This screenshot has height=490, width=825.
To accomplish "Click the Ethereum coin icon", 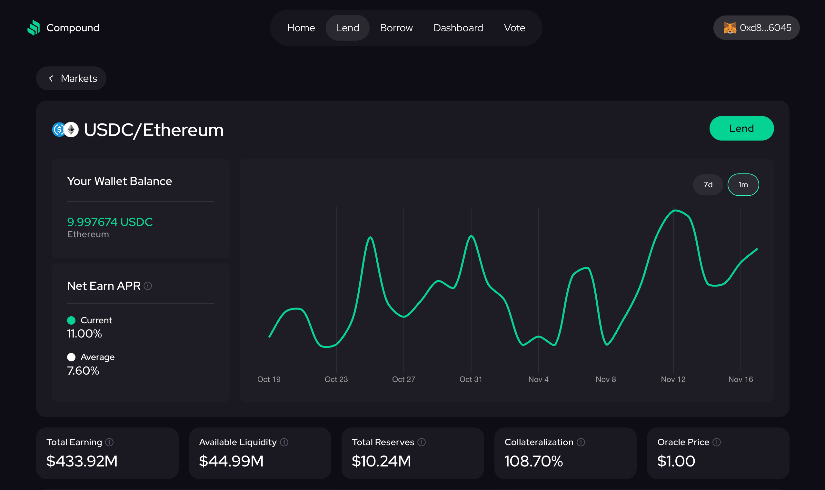I will (71, 130).
